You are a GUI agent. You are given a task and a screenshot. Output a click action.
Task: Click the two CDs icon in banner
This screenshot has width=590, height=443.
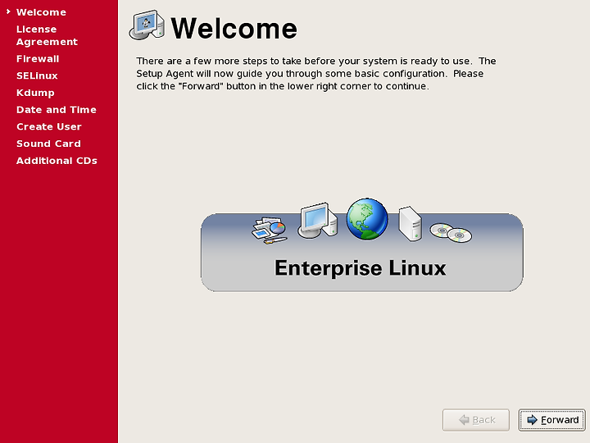[x=451, y=233]
